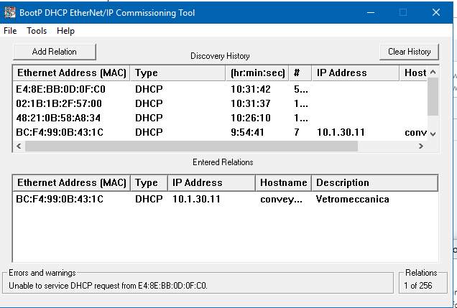Select discovery row 48:21:0B:58:A8:34

click(x=220, y=118)
